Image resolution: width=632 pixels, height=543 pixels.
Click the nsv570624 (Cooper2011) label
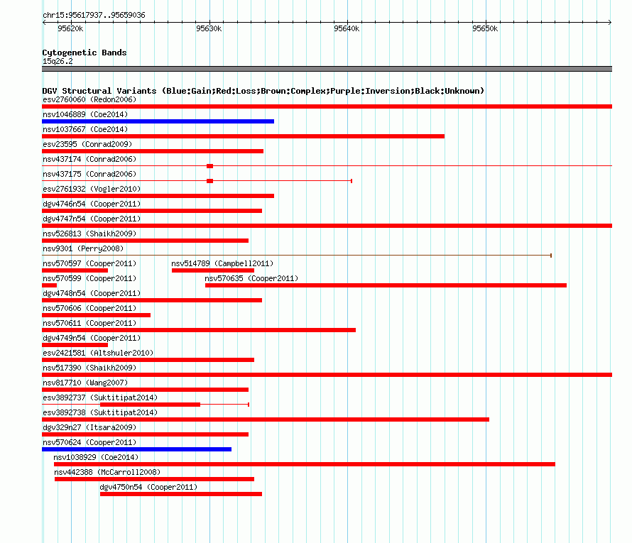click(89, 442)
